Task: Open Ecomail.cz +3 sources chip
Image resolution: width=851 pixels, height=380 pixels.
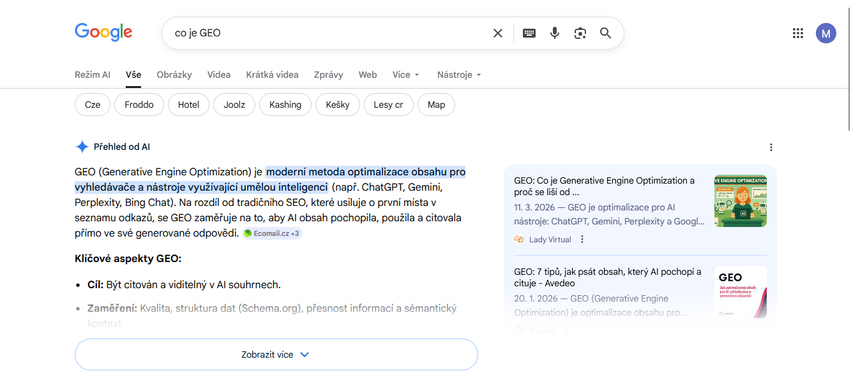Action: click(271, 233)
